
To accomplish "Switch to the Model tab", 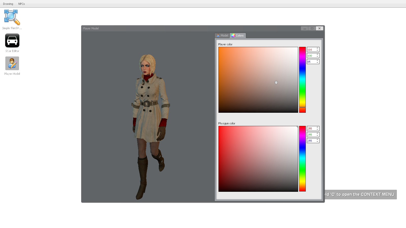I will coord(222,35).
